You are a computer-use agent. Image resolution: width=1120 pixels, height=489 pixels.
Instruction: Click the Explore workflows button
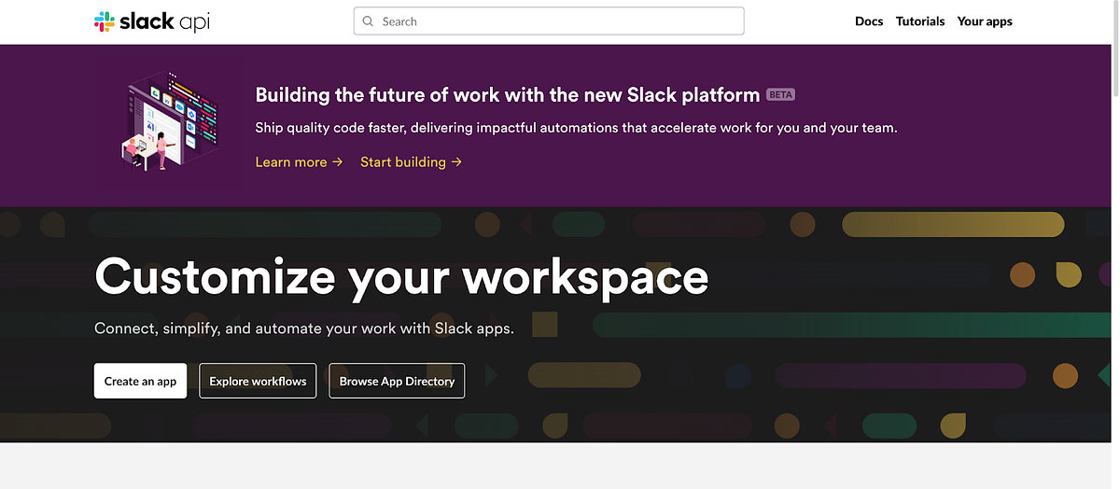point(258,381)
